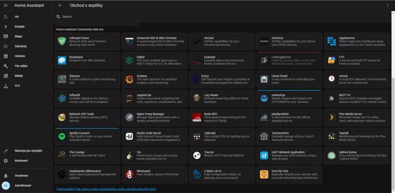
Task: Click the Tor onion icon
Action: coord(129,156)
